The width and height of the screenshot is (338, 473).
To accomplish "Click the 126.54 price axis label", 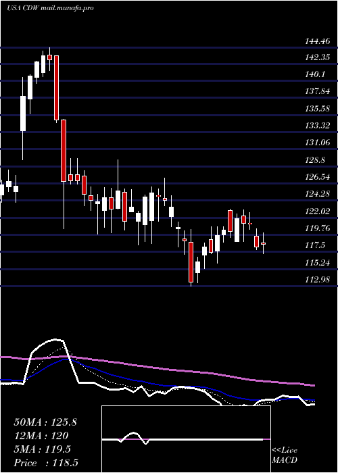I will (x=317, y=177).
